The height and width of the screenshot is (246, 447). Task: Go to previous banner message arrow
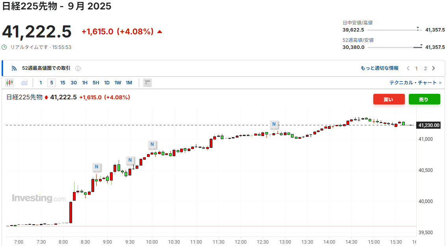tap(408, 69)
